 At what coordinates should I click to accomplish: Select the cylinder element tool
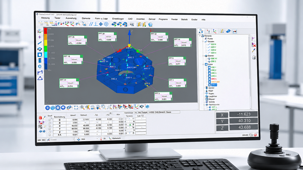(x=40, y=60)
